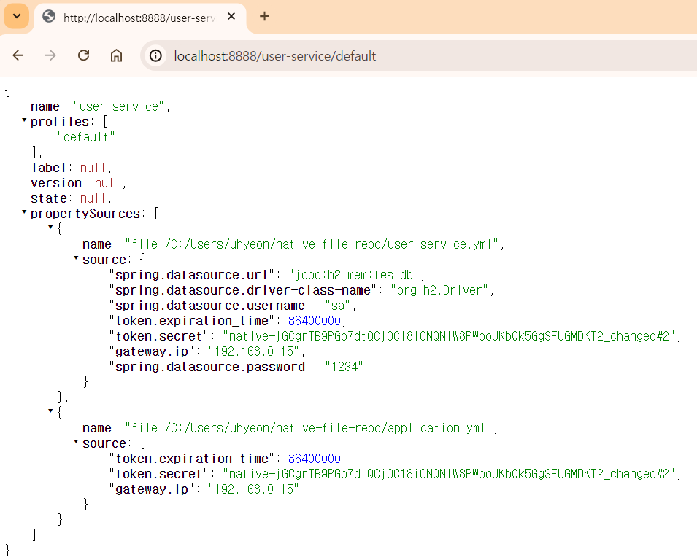Reload the current page
This screenshot has height=560, width=697.
[84, 55]
